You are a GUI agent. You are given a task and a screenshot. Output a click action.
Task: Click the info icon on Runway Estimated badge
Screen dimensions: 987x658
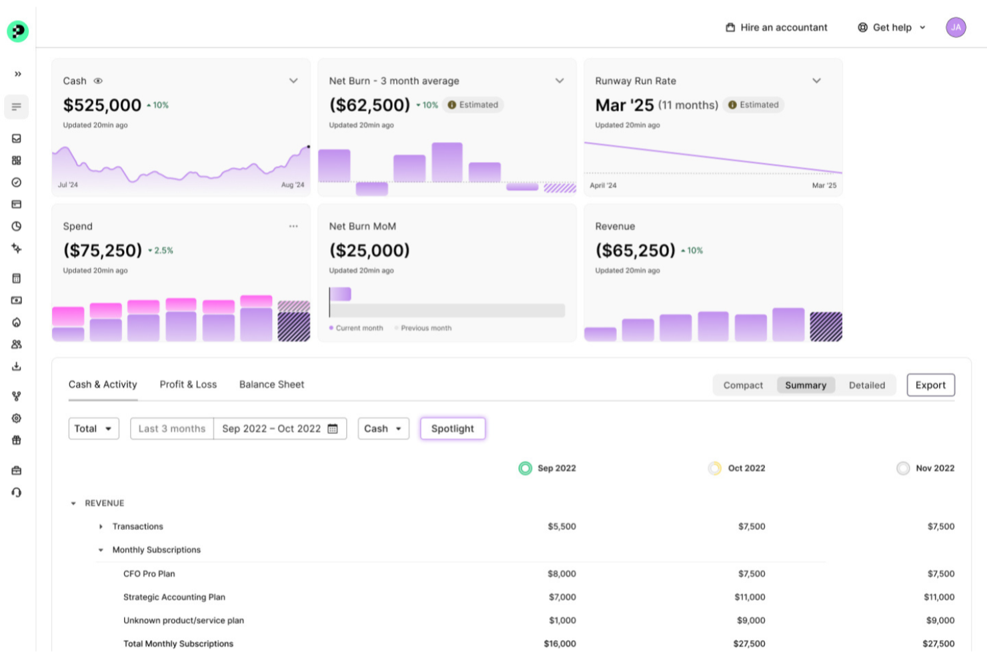(x=732, y=105)
